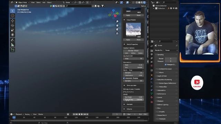Screen dimensions: 221x124
Task: Toggle Collection viewport visibility eye
Action: point(174,8)
